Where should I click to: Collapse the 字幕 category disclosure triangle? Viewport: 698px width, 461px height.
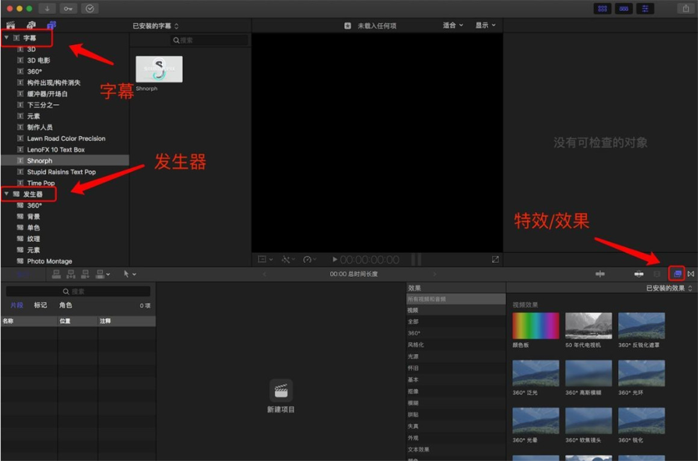coord(7,38)
